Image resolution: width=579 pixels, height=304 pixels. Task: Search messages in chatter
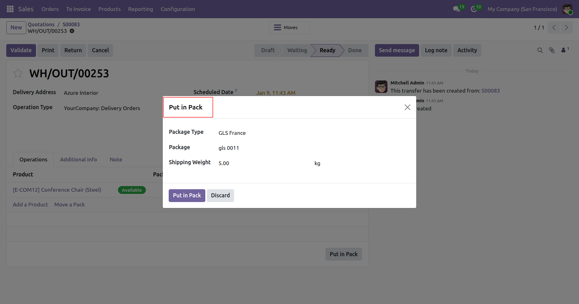[x=540, y=50]
